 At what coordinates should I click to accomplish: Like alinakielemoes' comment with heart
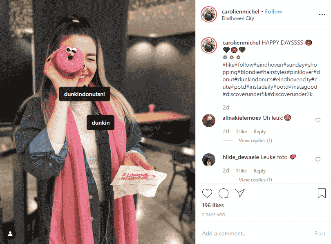point(318,120)
